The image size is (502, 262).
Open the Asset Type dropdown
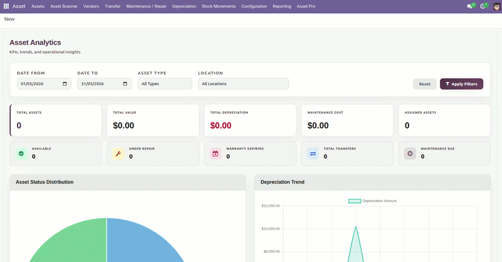coord(165,84)
